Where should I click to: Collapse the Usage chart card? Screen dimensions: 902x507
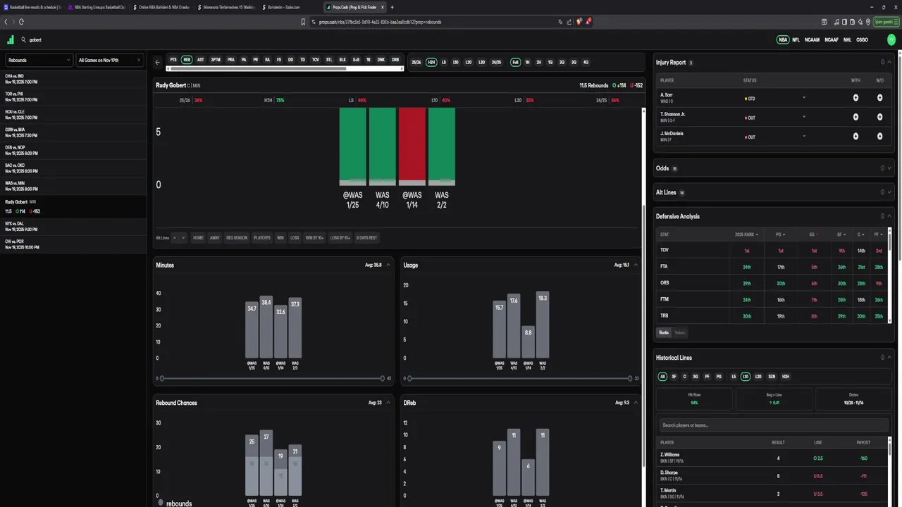[x=636, y=265]
